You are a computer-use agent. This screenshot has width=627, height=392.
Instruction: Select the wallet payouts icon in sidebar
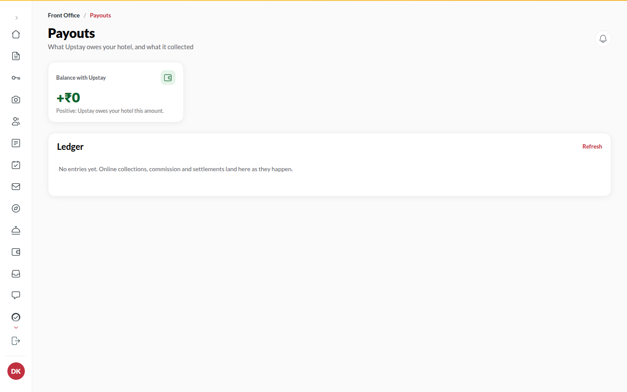click(x=16, y=252)
